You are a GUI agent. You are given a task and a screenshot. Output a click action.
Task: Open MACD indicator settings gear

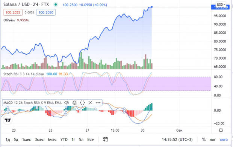[74, 103]
